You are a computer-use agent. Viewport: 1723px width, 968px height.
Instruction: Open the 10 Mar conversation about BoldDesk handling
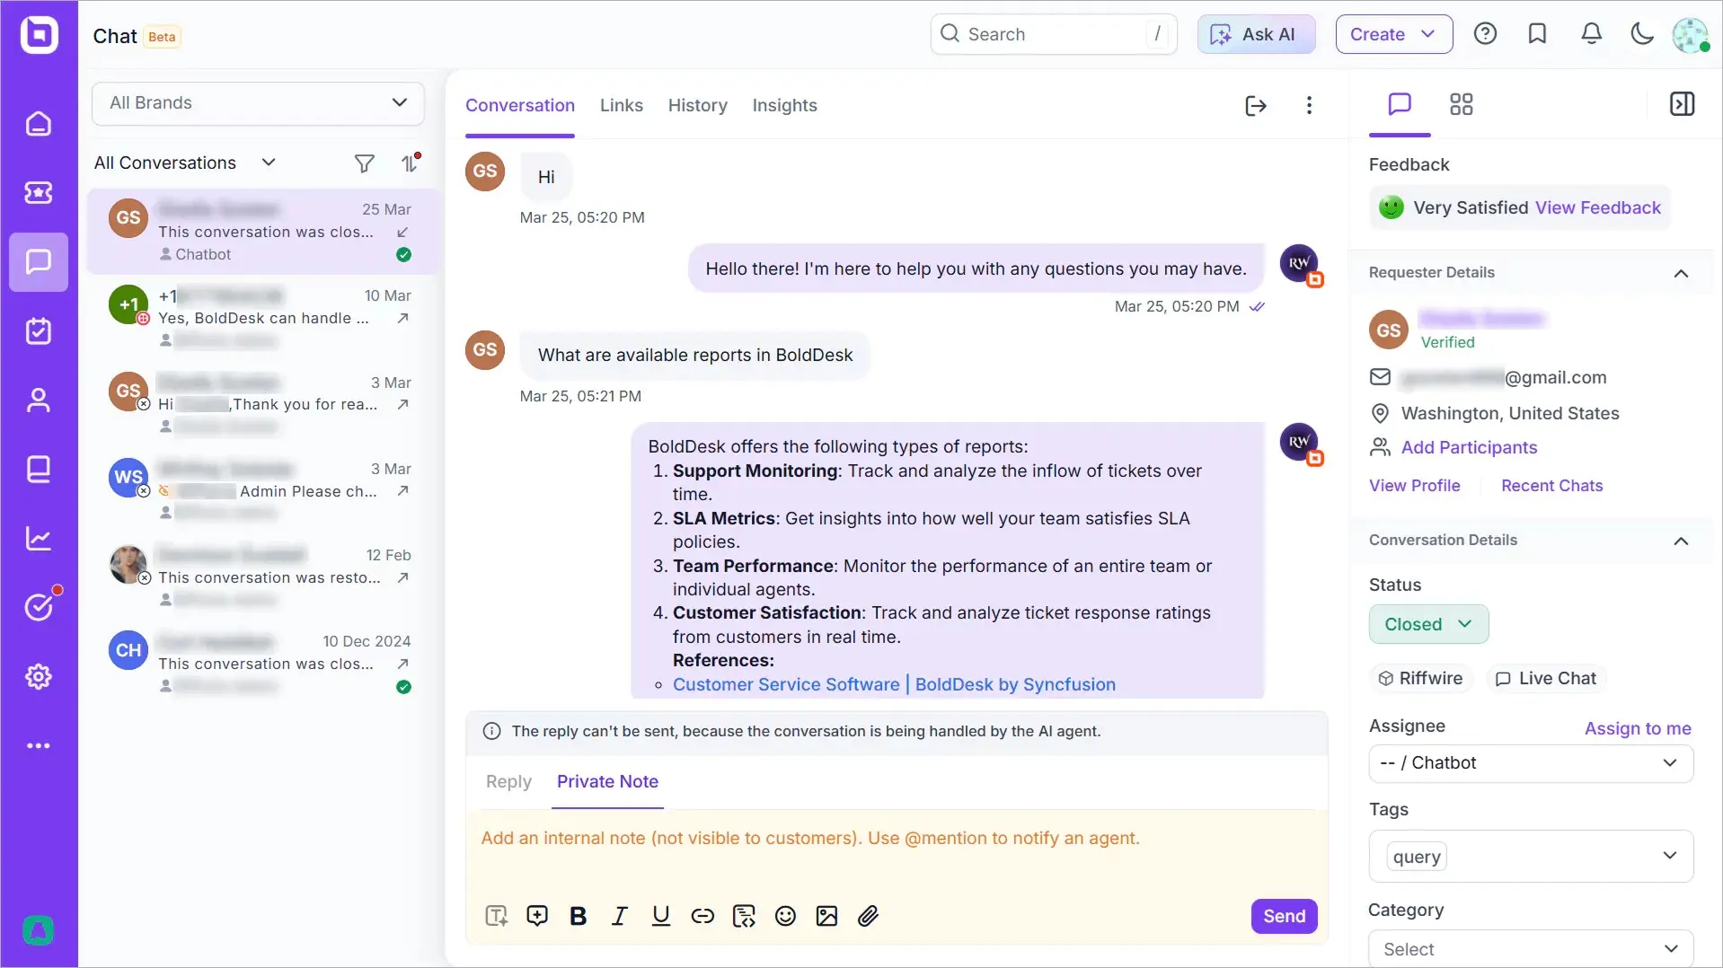click(262, 318)
